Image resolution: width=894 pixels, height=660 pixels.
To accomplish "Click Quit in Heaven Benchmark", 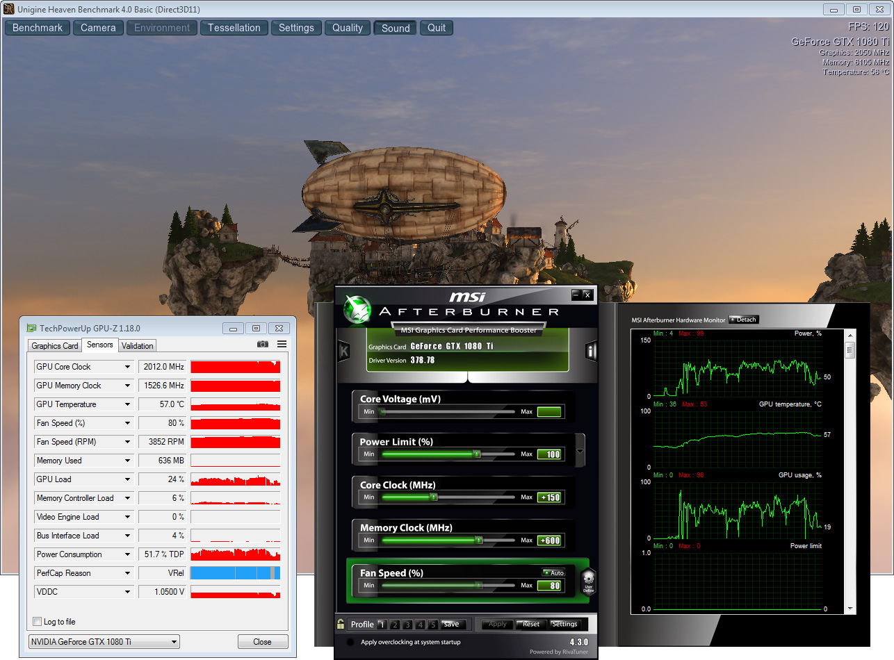I will pyautogui.click(x=437, y=28).
